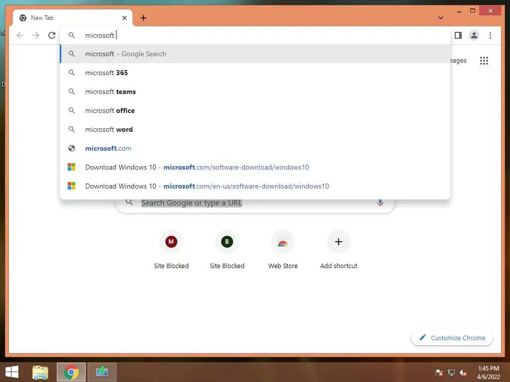This screenshot has width=510, height=382.
Task: Open the three-dot Chrome menu
Action: coord(490,35)
